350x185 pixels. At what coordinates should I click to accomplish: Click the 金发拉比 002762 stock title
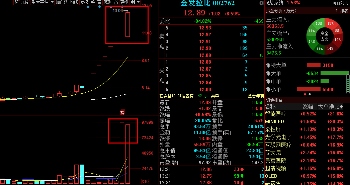tap(207, 3)
